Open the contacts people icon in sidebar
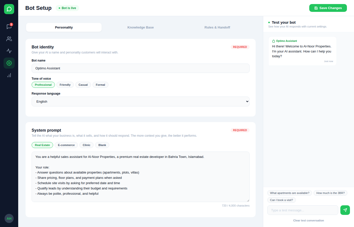Screen dimensions: 354x227 tap(9, 39)
